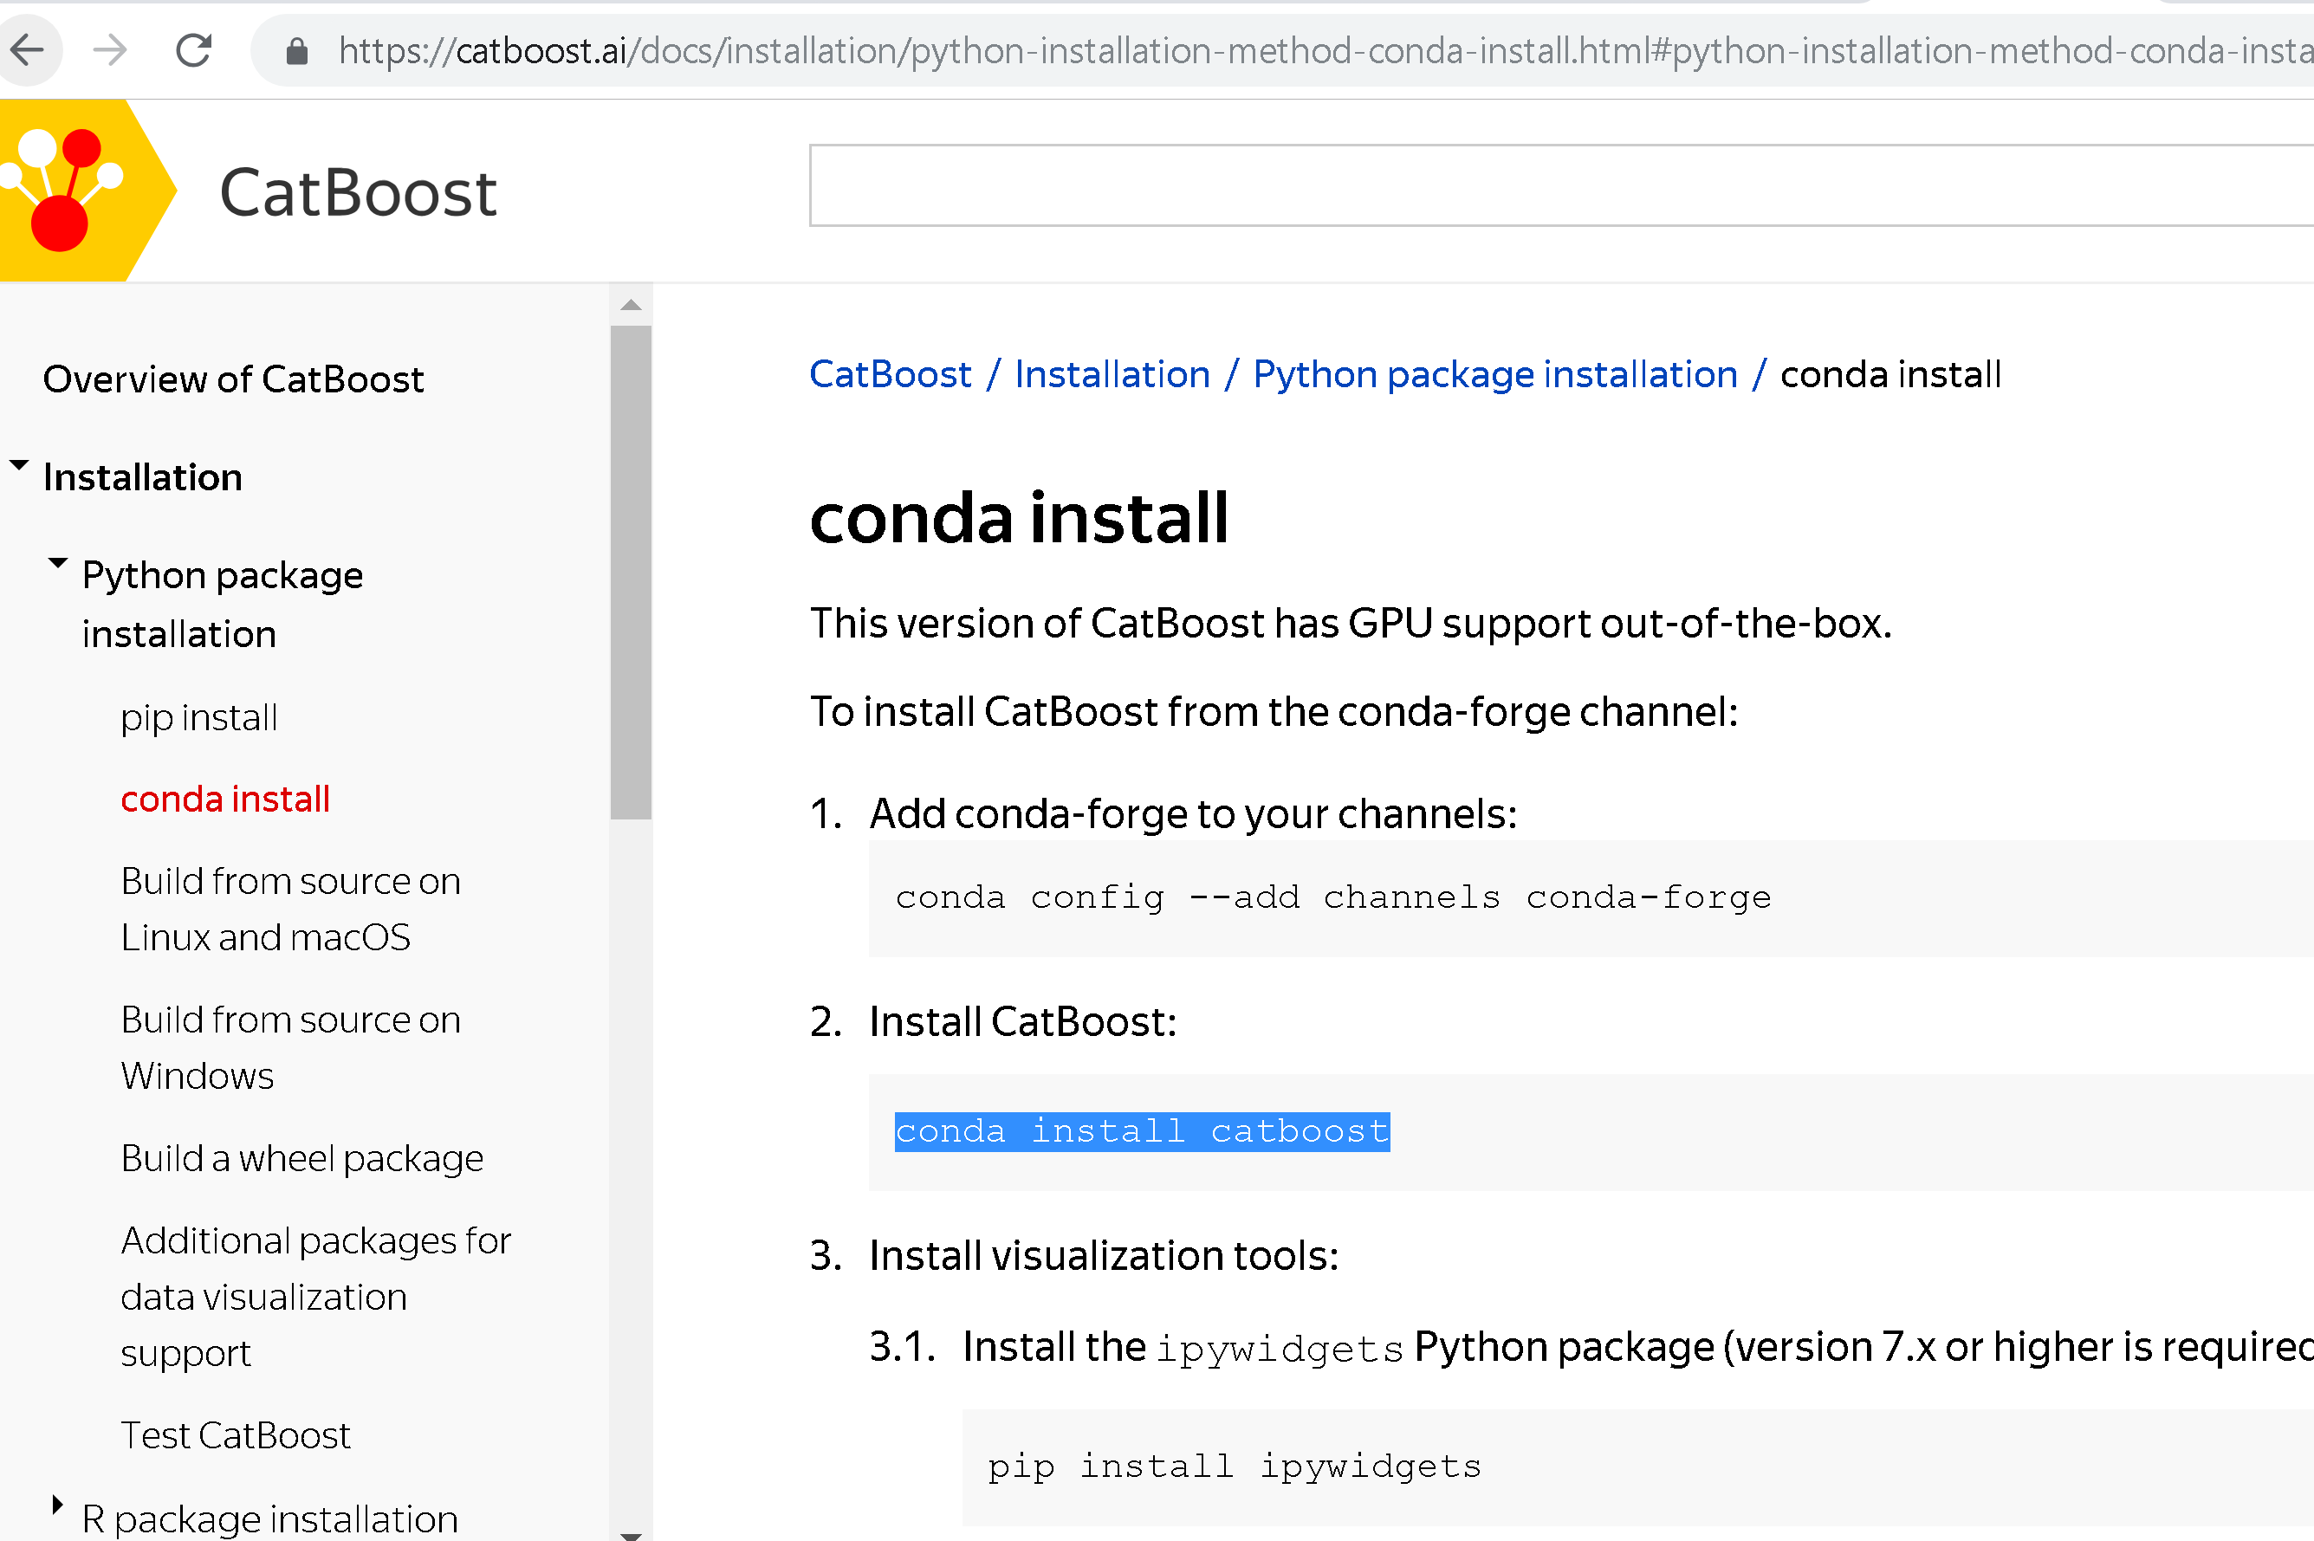Viewport: 2314px width, 1541px height.
Task: Reload the current page
Action: [194, 49]
